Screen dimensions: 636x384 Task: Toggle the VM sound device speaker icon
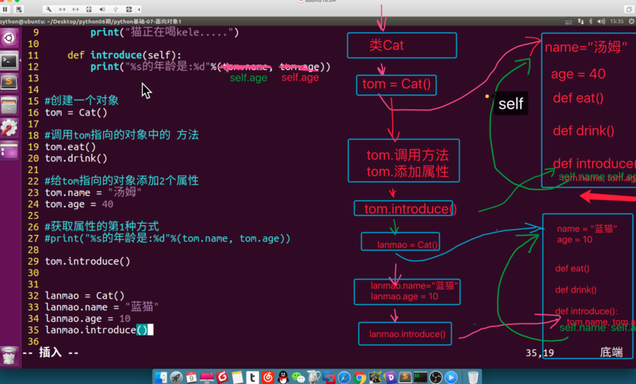click(x=102, y=9)
